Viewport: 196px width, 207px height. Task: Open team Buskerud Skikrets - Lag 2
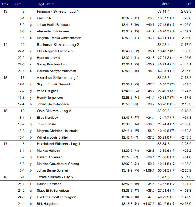[x=58, y=45]
